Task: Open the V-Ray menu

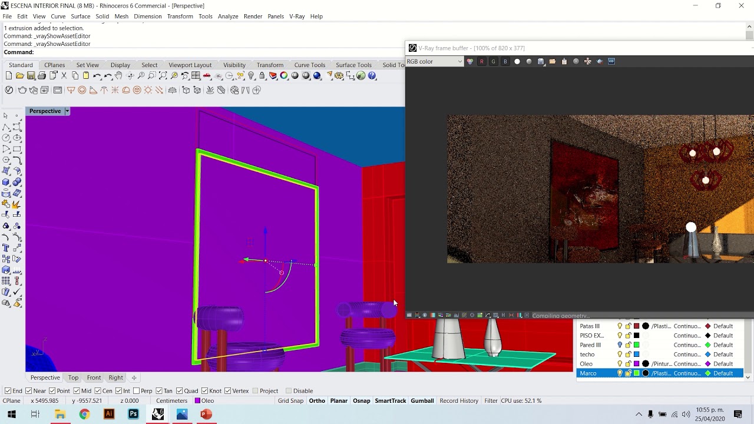Action: click(x=297, y=16)
